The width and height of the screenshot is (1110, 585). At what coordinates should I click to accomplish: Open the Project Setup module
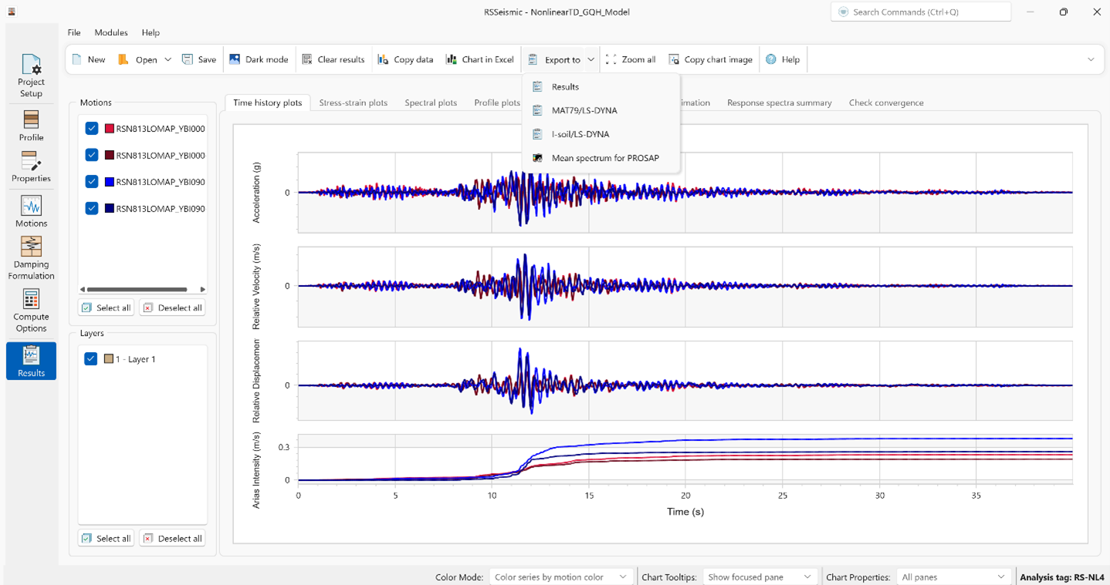click(x=31, y=76)
